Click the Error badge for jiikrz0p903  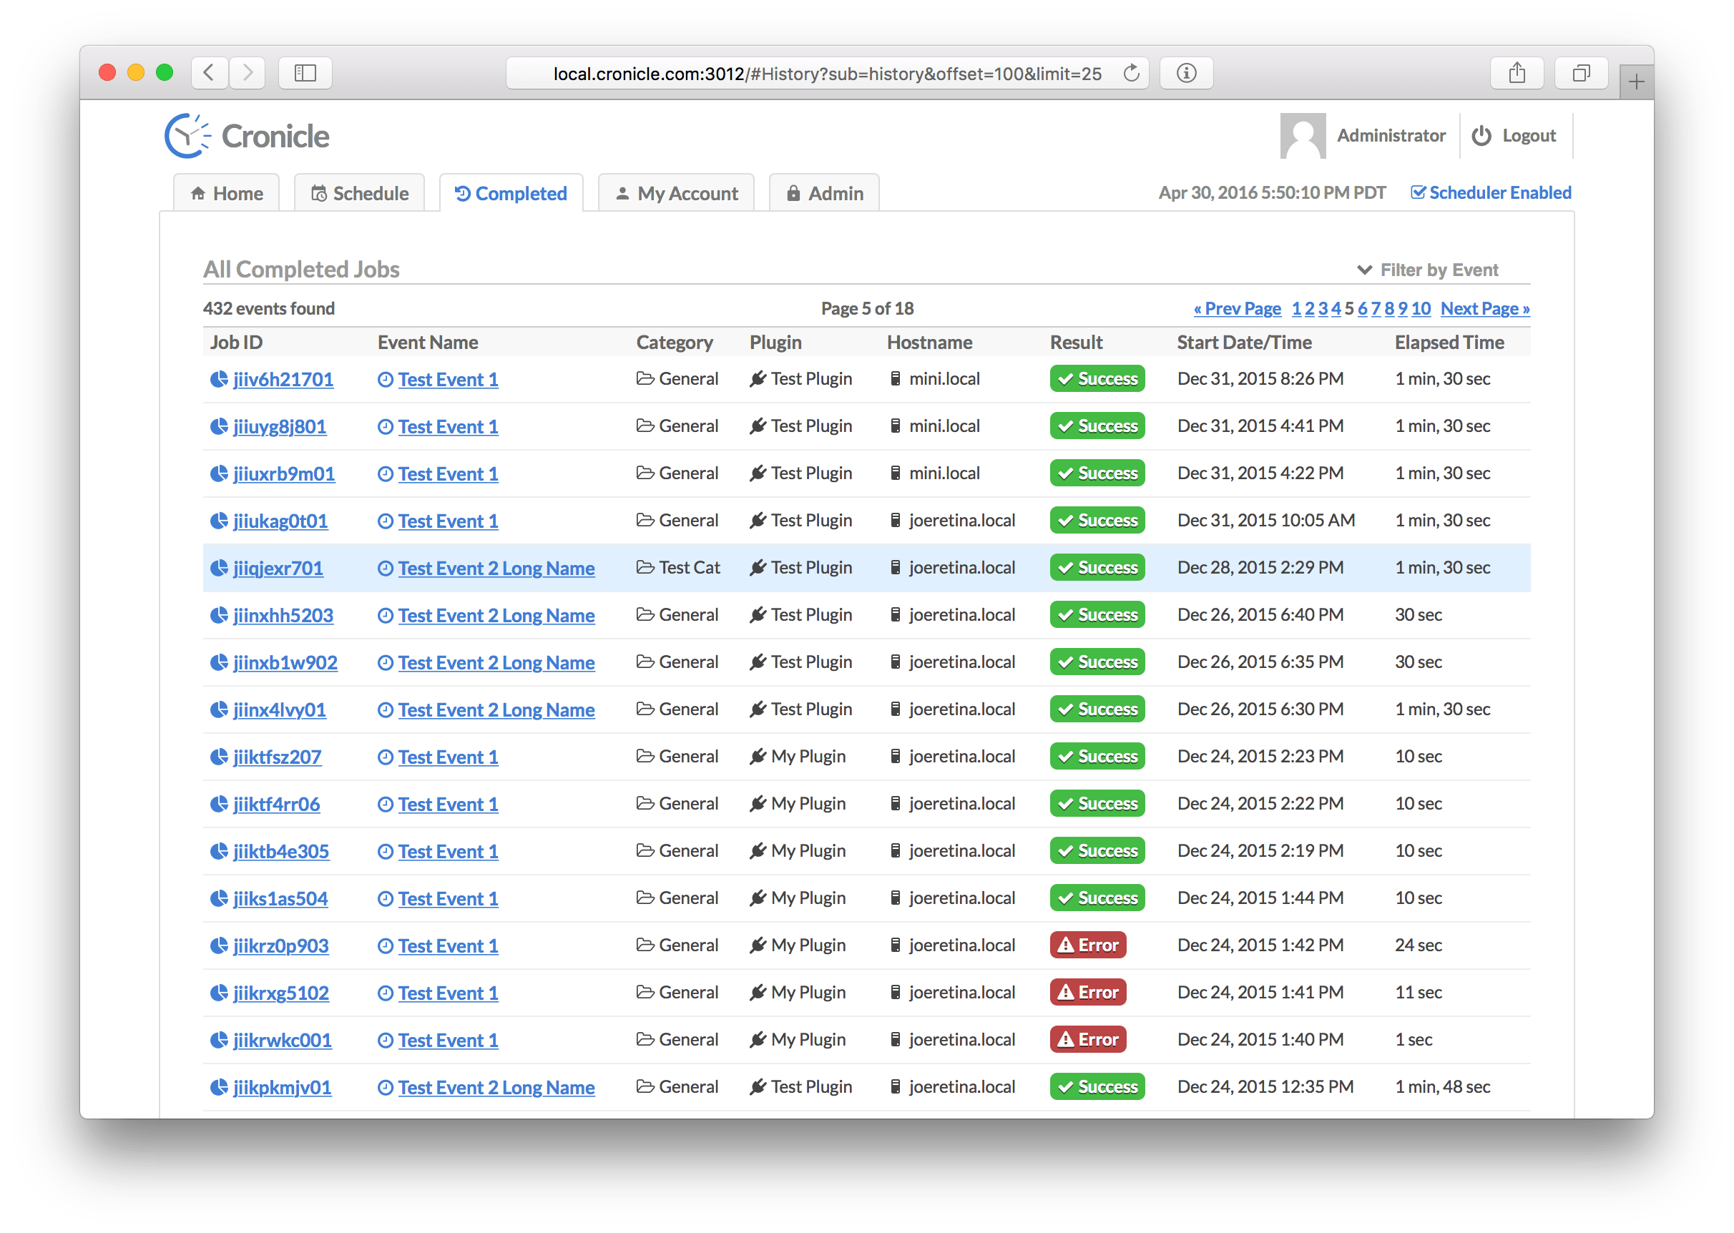point(1087,945)
